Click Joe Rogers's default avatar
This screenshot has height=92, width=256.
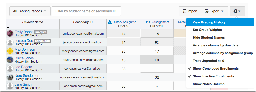click(10, 68)
